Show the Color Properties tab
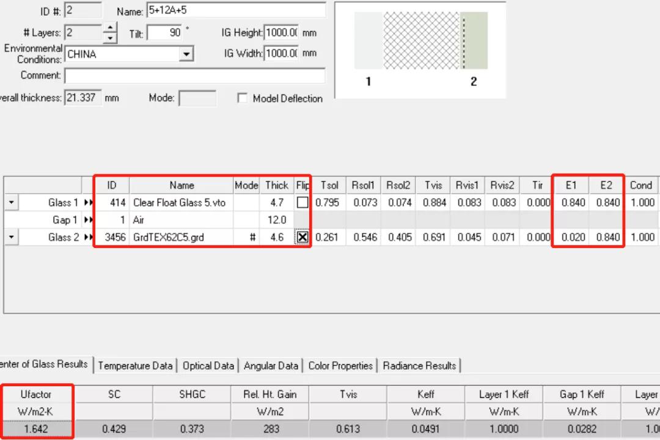 [x=340, y=366]
